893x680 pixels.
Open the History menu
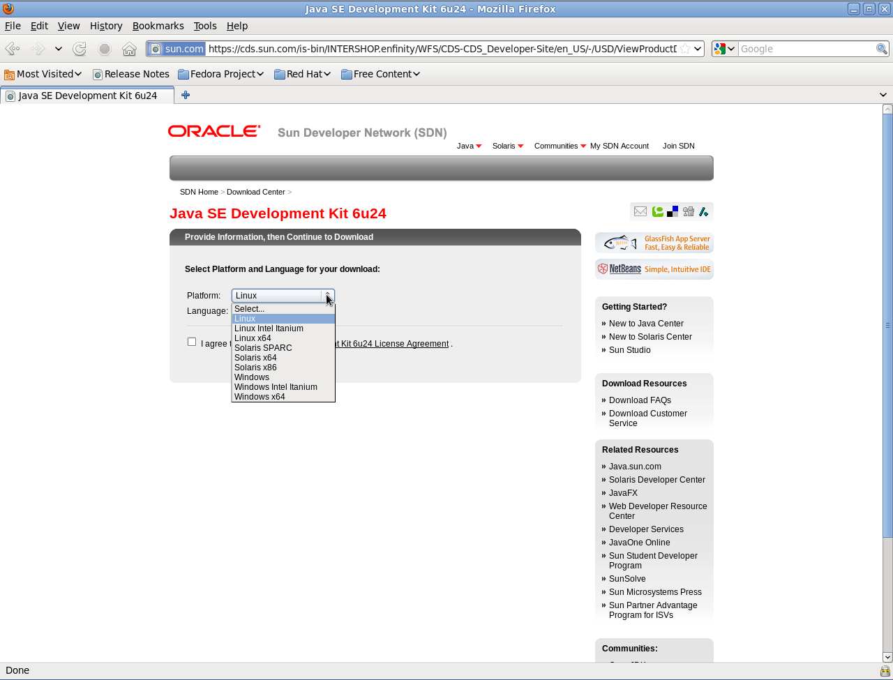tap(106, 26)
